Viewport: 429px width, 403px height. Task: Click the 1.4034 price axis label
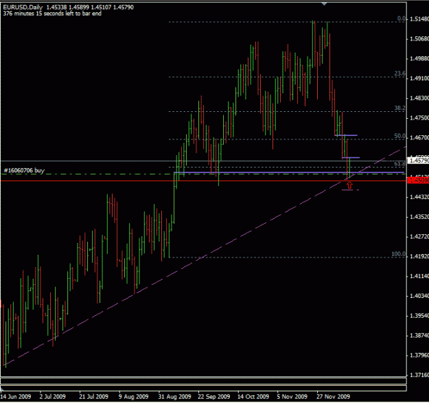pyautogui.click(x=419, y=296)
